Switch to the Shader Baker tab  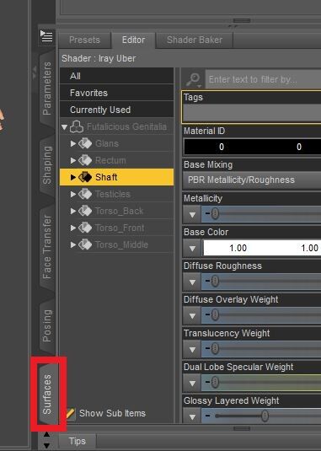(195, 40)
